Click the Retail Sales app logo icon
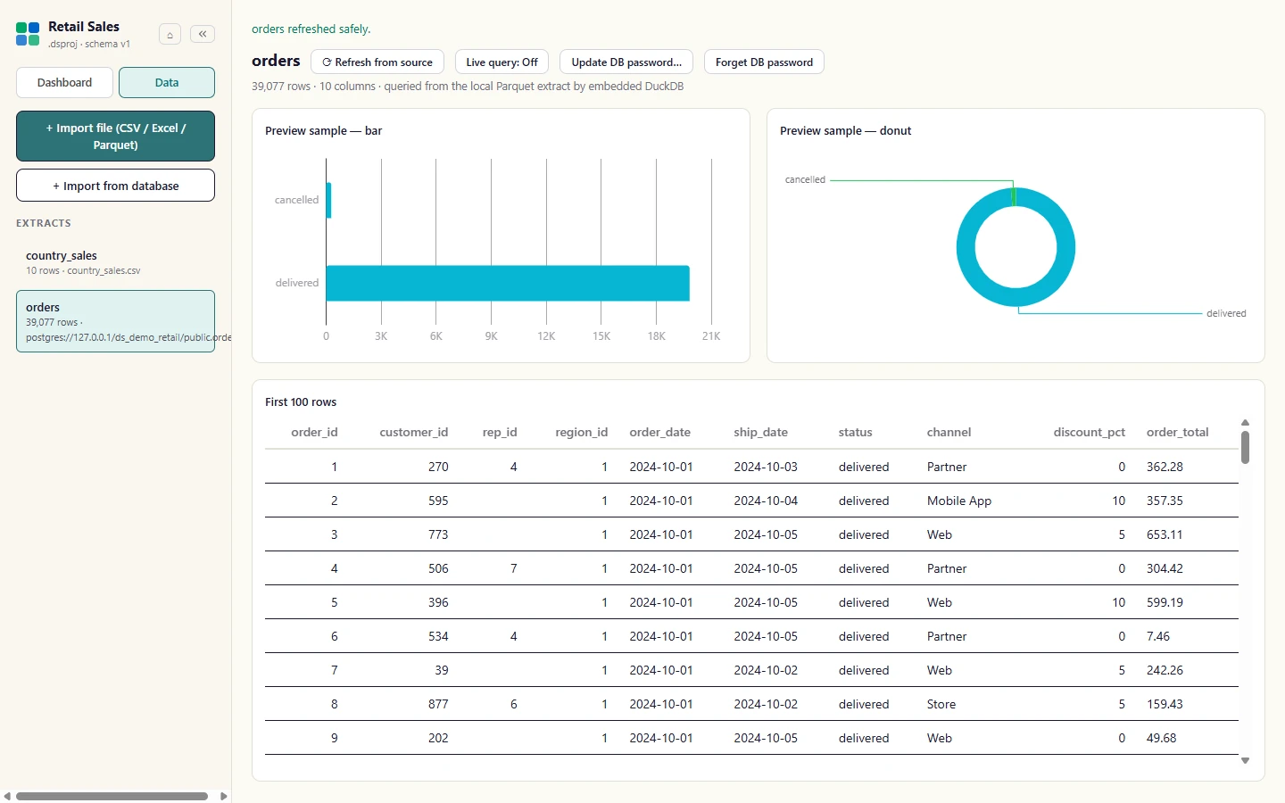The width and height of the screenshot is (1285, 803). pyautogui.click(x=28, y=35)
